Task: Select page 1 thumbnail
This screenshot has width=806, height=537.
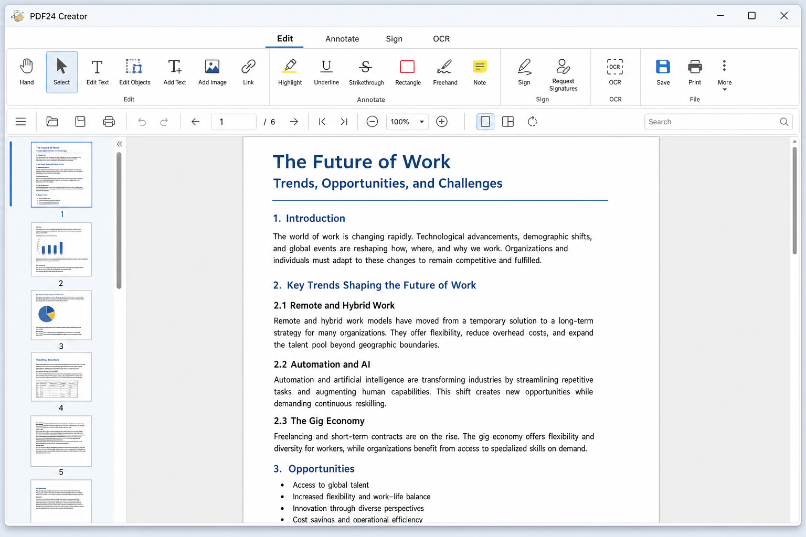Action: tap(61, 175)
